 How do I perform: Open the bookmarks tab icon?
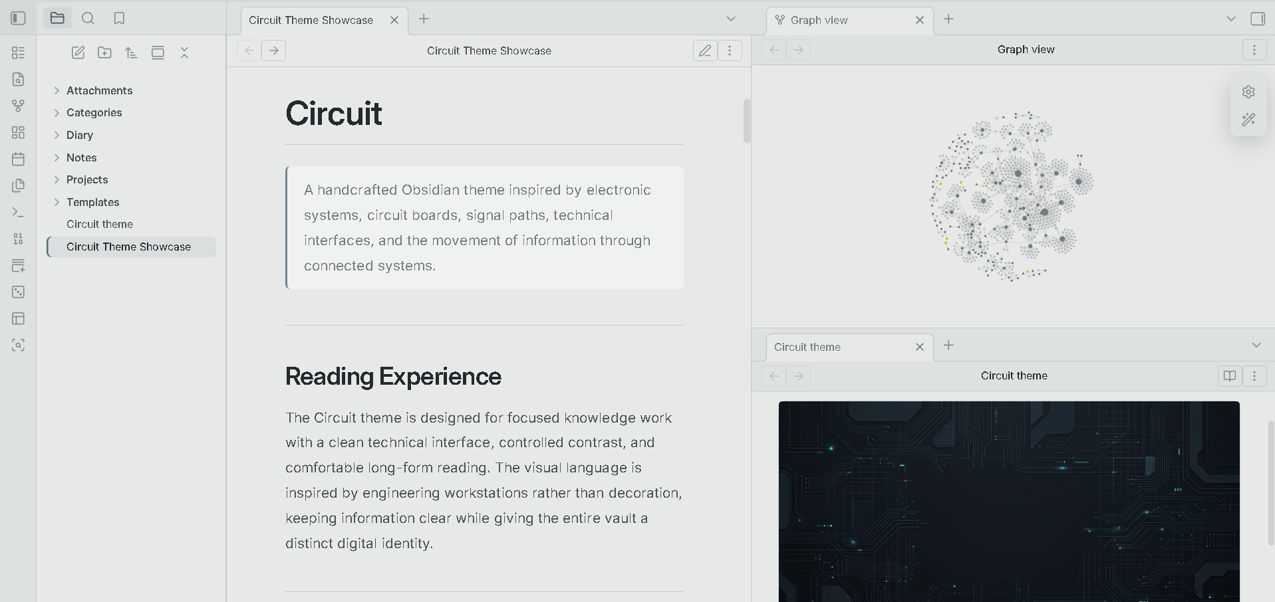coord(119,19)
